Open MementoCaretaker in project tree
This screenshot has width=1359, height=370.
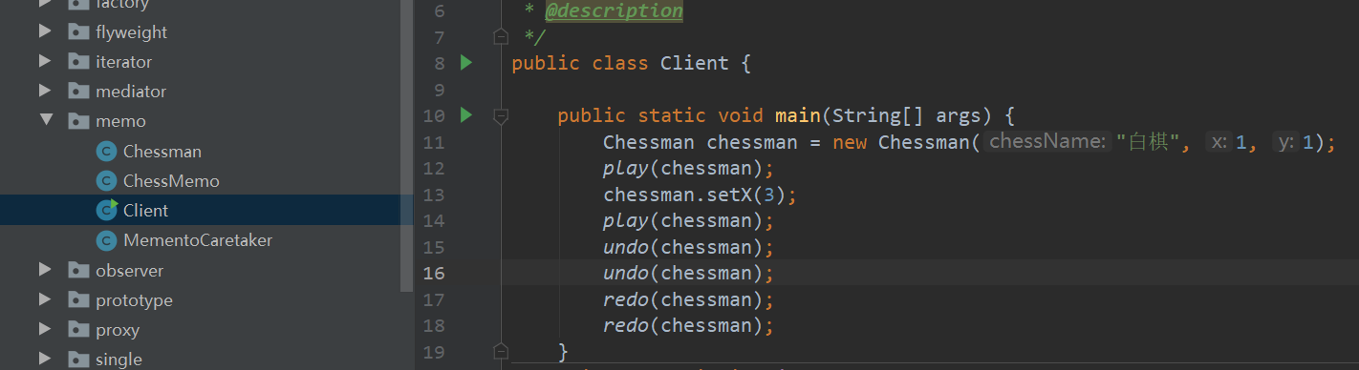[198, 239]
